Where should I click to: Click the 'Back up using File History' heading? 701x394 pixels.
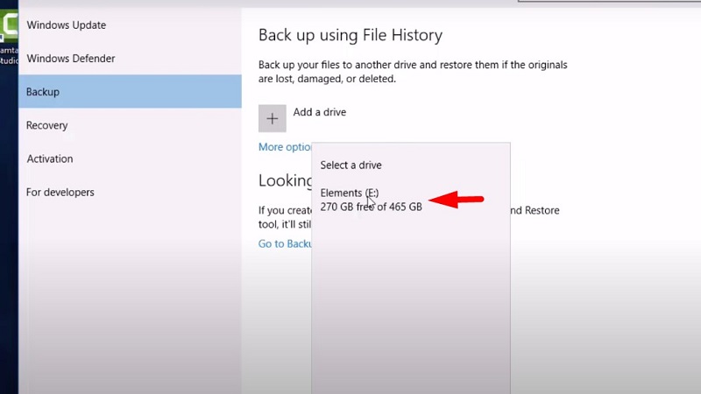click(x=350, y=36)
